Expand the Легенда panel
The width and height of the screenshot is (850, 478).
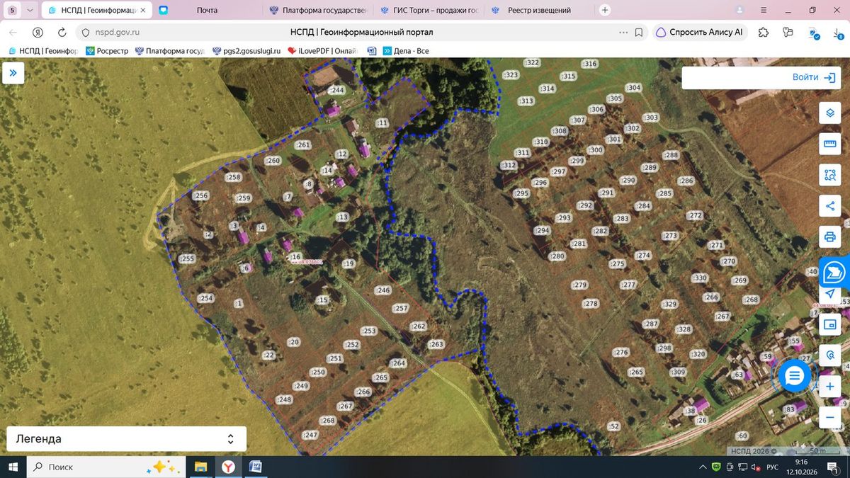[126, 439]
